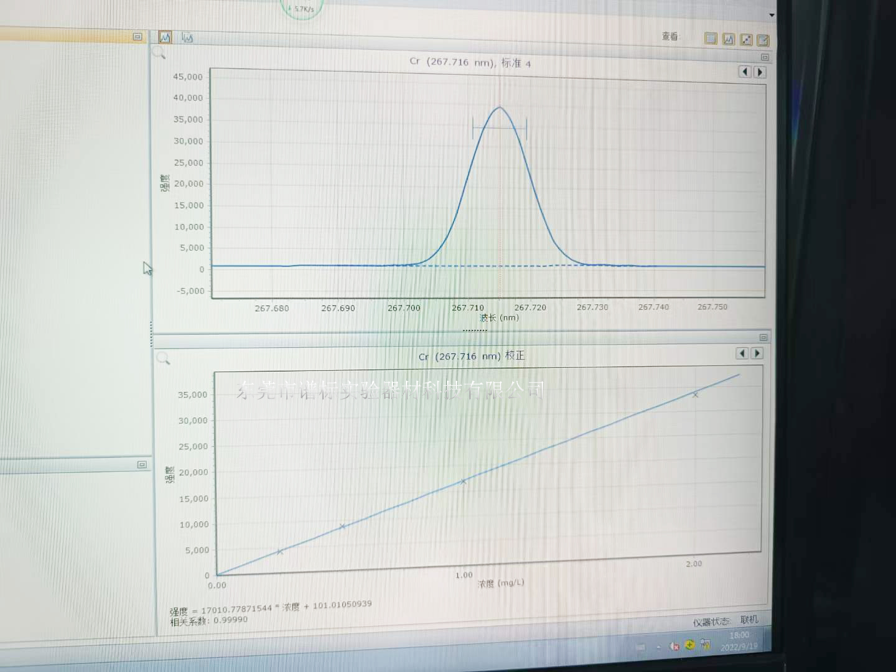Go to next spectrum with right arrow
This screenshot has width=896, height=672.
(759, 72)
